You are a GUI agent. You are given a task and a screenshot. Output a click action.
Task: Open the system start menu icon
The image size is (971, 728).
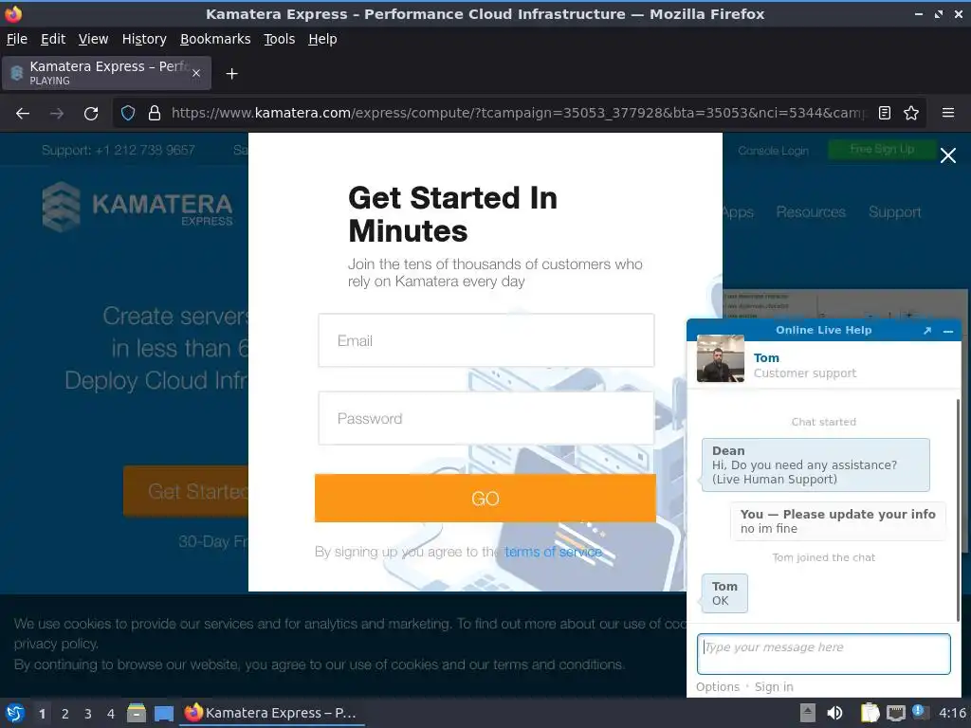click(15, 713)
